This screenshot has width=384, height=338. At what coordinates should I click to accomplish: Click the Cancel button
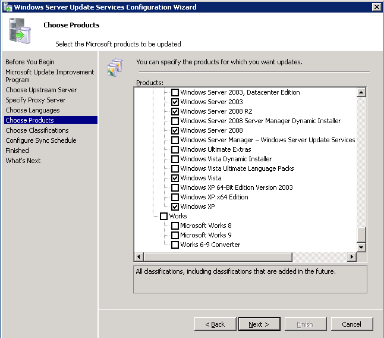pyautogui.click(x=352, y=324)
